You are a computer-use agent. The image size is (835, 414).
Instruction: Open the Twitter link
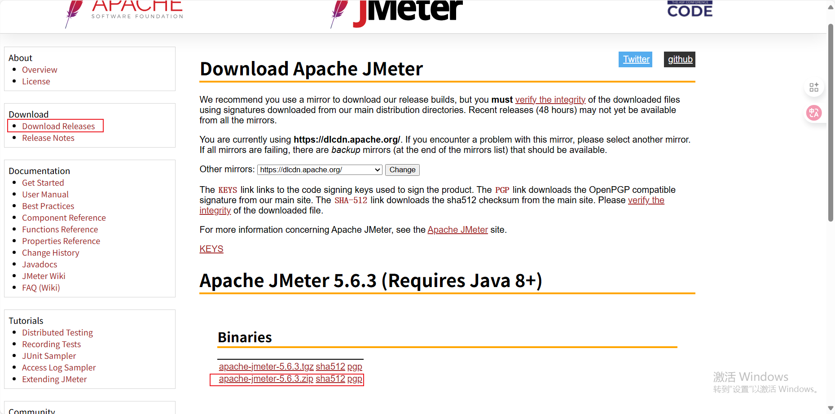[x=636, y=59]
